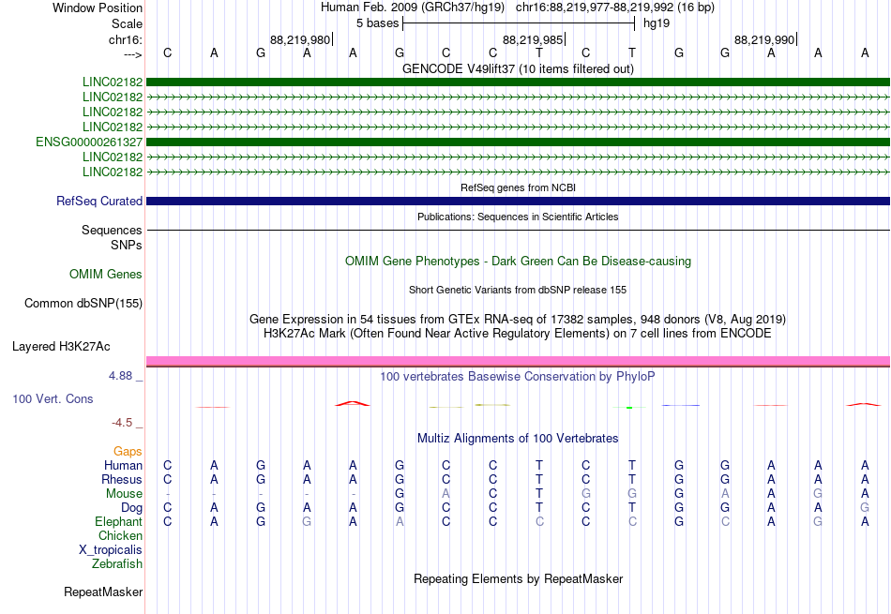This screenshot has width=891, height=614.
Task: Click the hg19 label beside the scale bar
Action: coord(657,23)
